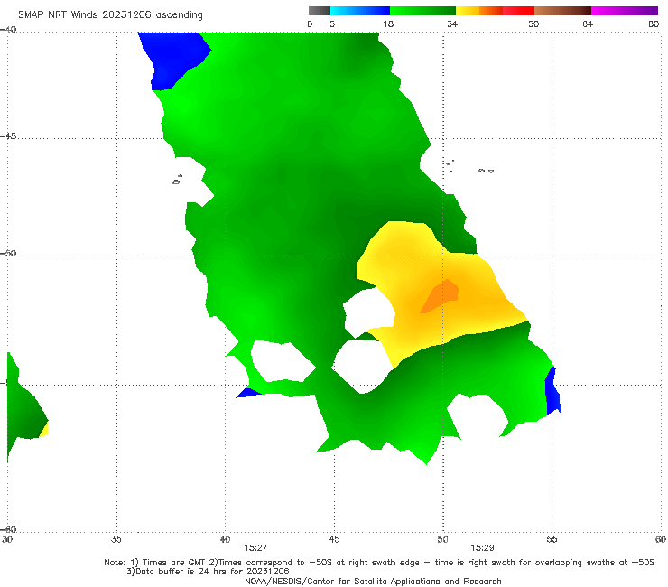Click the note line 'Times are GMT'
Image resolution: width=668 pixels, height=587 pixels.
(x=379, y=563)
